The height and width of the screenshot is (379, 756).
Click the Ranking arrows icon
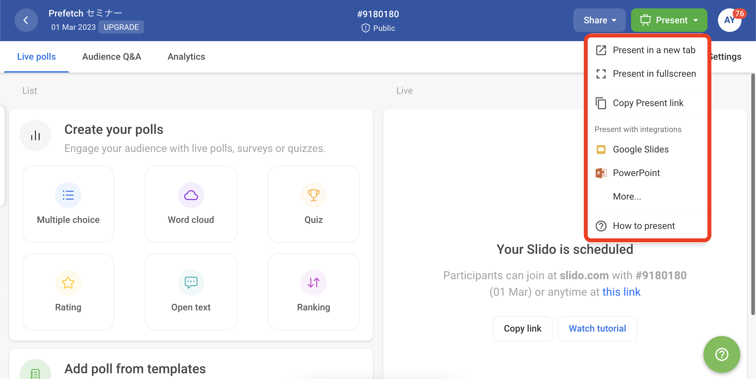coord(313,283)
